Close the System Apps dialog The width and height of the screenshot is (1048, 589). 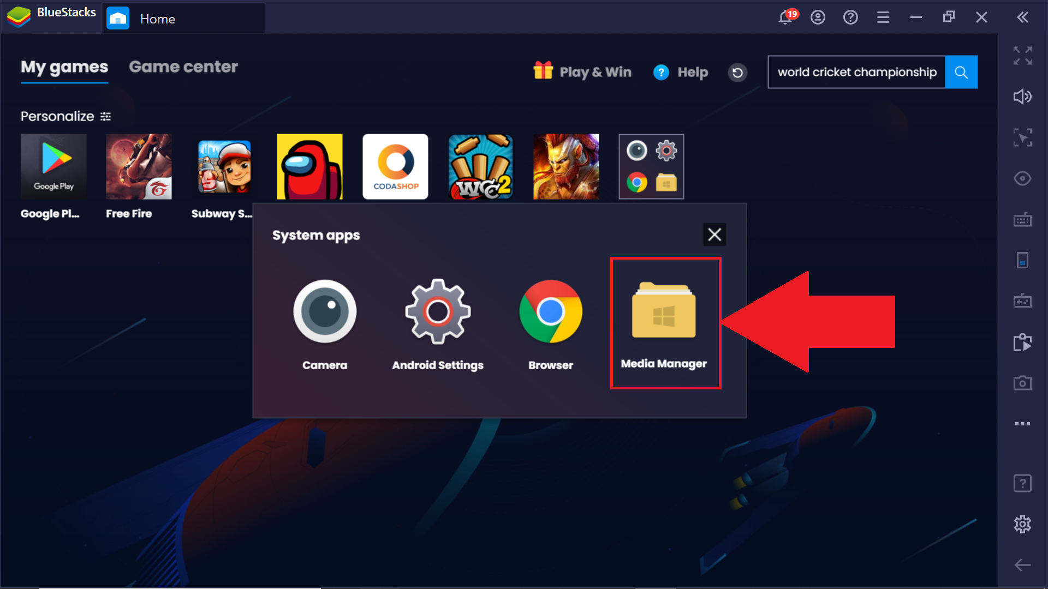(x=714, y=234)
